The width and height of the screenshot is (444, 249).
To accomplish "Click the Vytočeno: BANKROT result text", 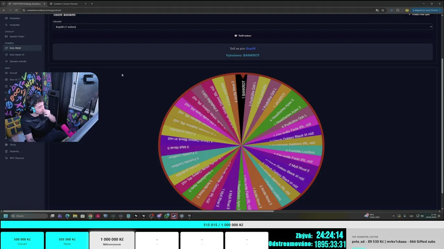I will (x=242, y=55).
